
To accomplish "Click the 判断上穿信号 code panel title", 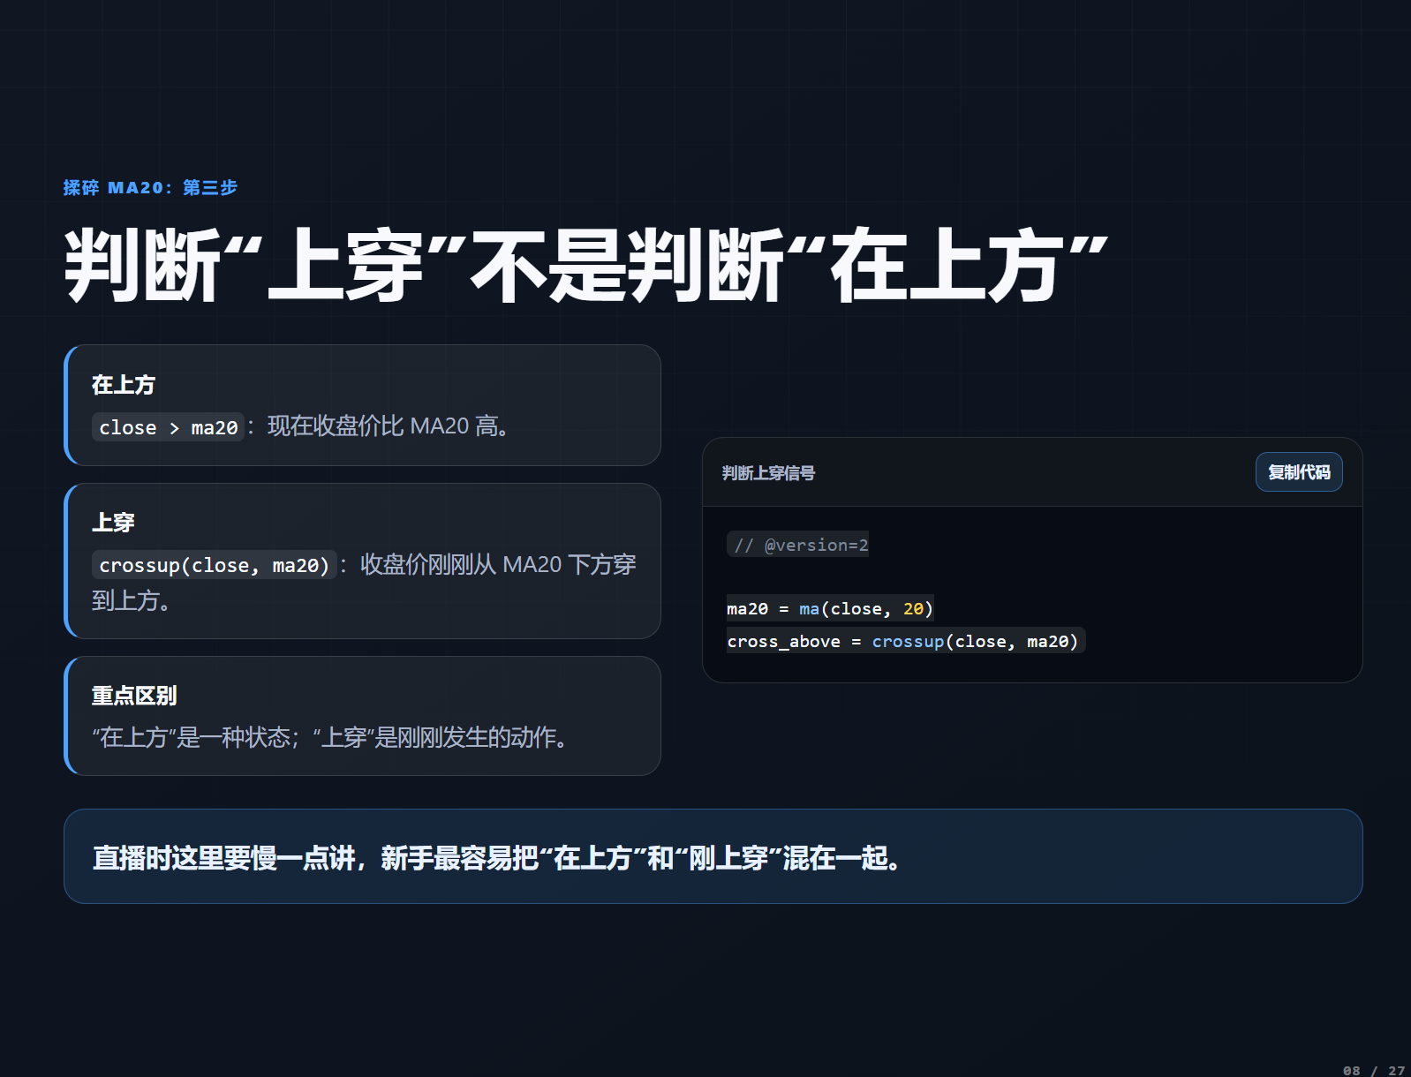I will point(768,473).
